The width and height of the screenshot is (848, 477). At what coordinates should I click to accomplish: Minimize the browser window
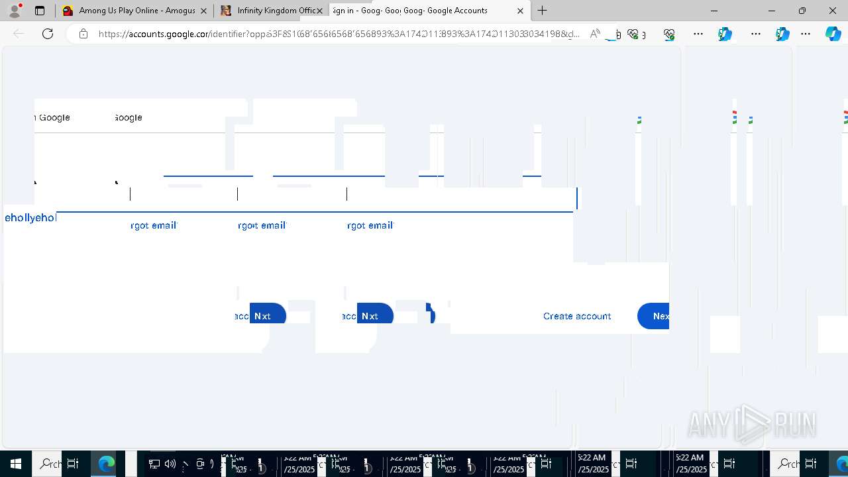(714, 11)
